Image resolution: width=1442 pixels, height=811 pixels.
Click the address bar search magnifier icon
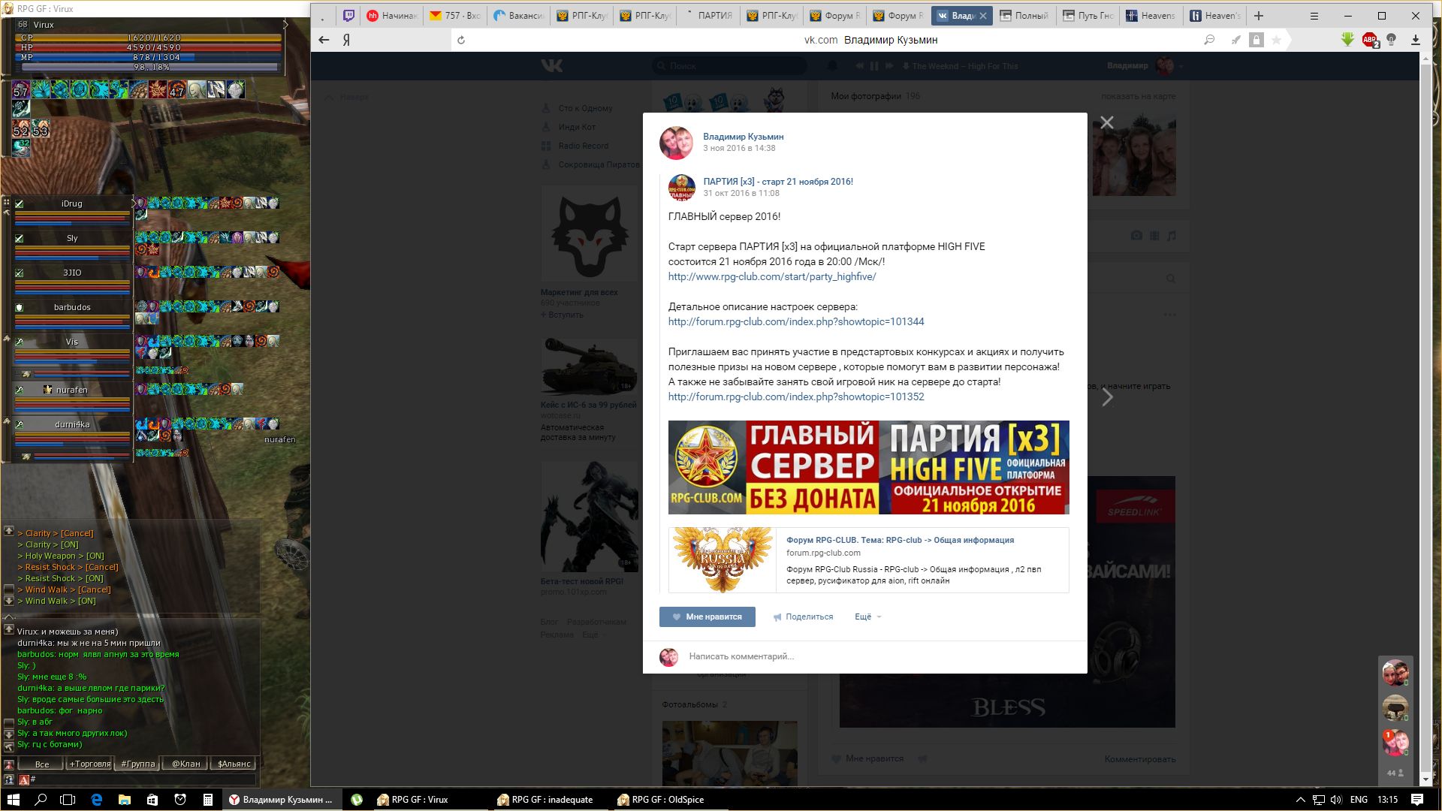pos(1209,40)
